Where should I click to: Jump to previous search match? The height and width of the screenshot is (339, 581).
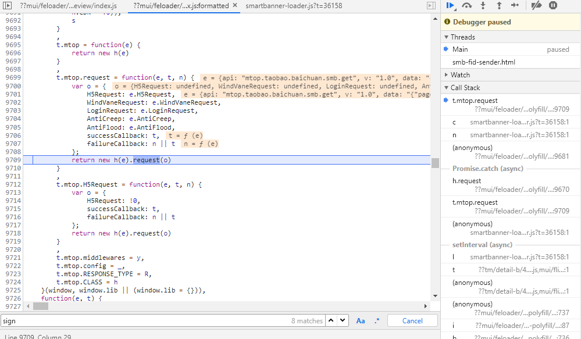point(332,320)
